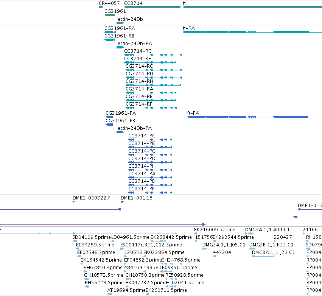The image size is (322, 296).
Task: Select the CG31961-RB transcript label
Action: [119, 36]
